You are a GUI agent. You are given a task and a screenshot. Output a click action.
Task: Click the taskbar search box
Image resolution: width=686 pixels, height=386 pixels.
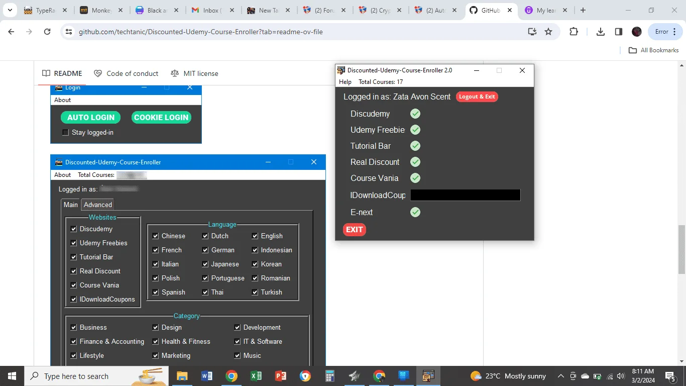pyautogui.click(x=96, y=376)
